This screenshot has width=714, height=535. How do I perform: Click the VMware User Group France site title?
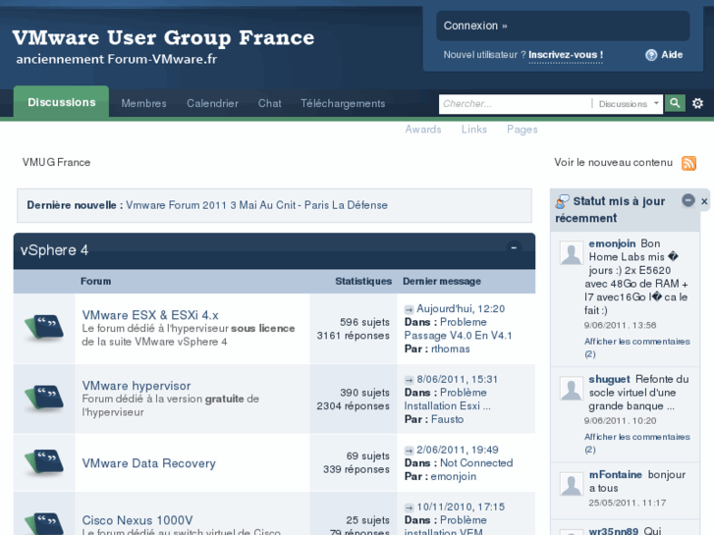click(x=163, y=37)
